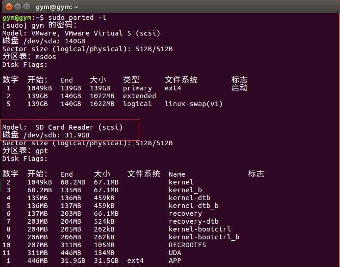Click the '启动' boot flag cell
This screenshot has width=340, height=267.
(x=240, y=88)
